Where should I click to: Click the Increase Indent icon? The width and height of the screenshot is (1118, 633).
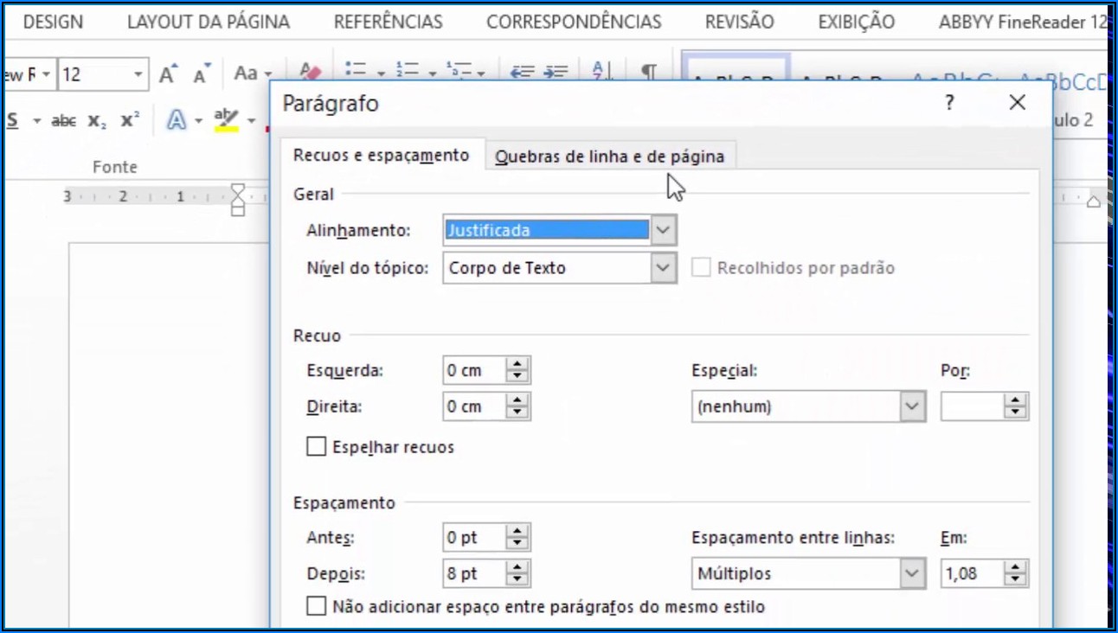pos(557,73)
